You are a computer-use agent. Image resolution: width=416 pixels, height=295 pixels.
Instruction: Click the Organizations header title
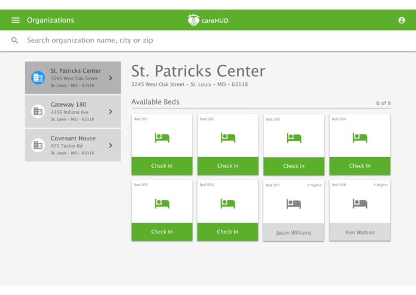(50, 20)
